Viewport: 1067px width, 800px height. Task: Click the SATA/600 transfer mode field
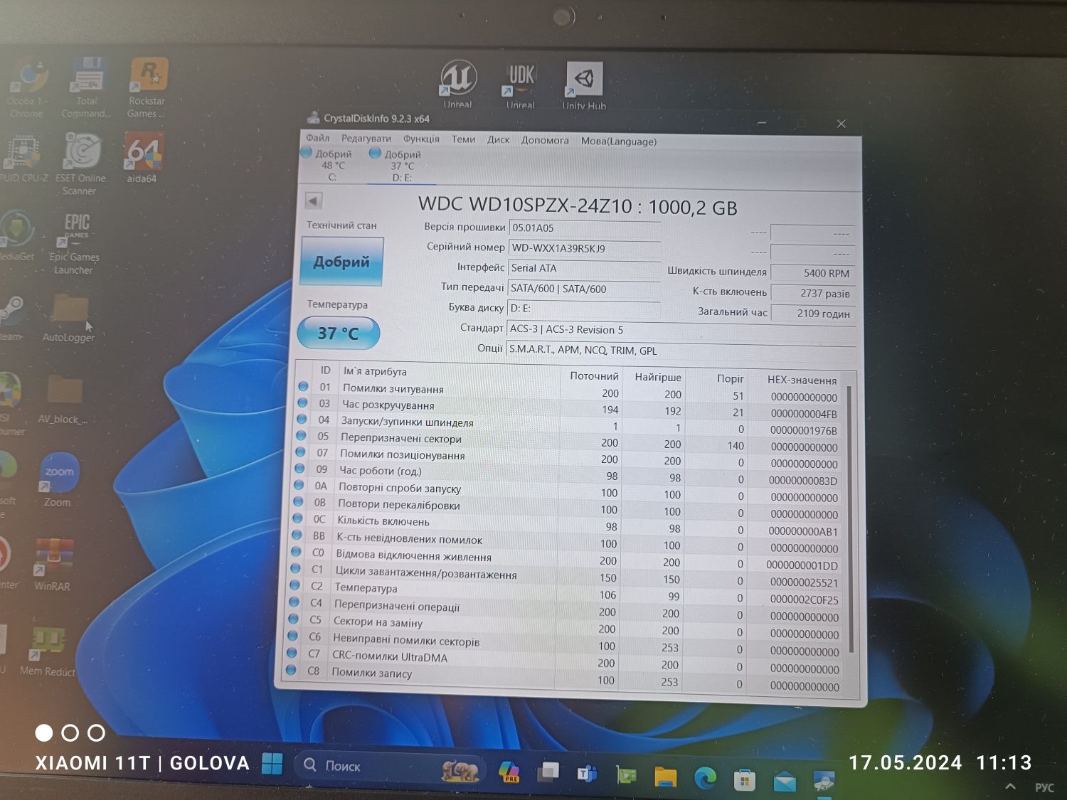tap(585, 289)
